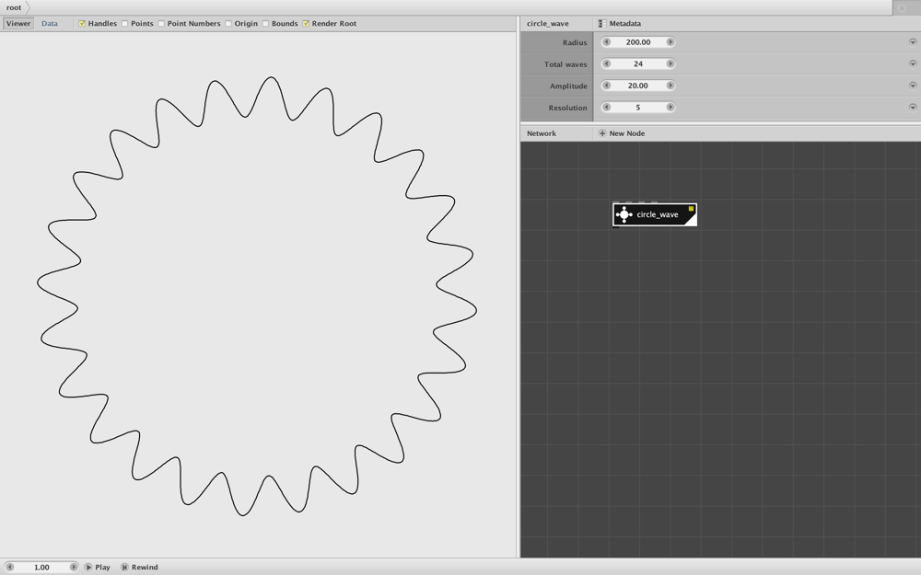Viewport: 921px width, 575px height.
Task: Click the top-right window corner button
Action: click(903, 7)
